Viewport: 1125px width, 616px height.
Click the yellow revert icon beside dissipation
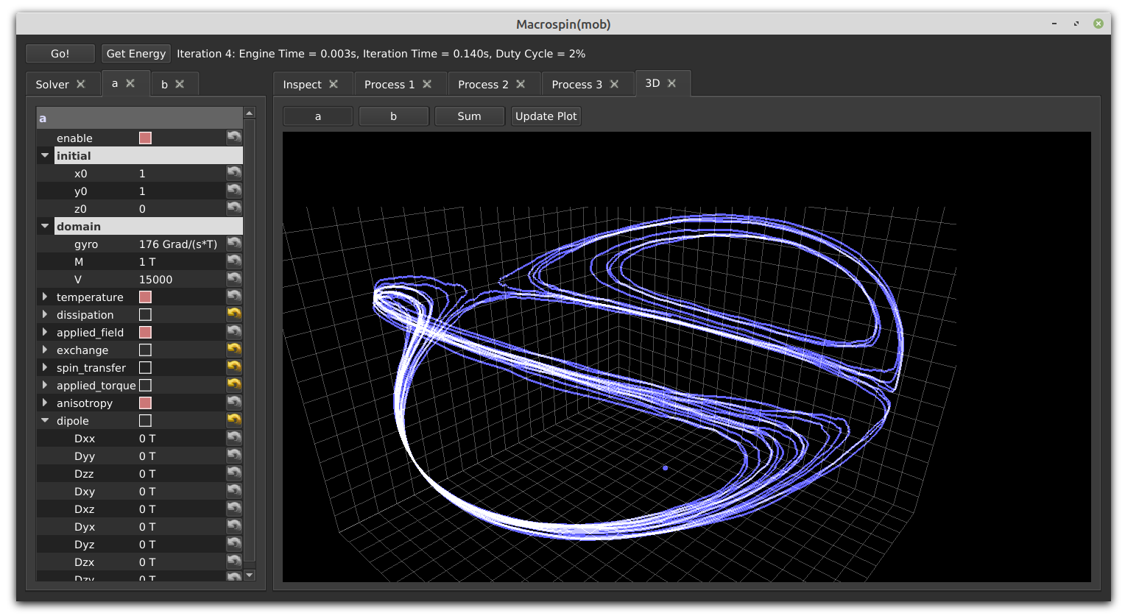pyautogui.click(x=234, y=314)
